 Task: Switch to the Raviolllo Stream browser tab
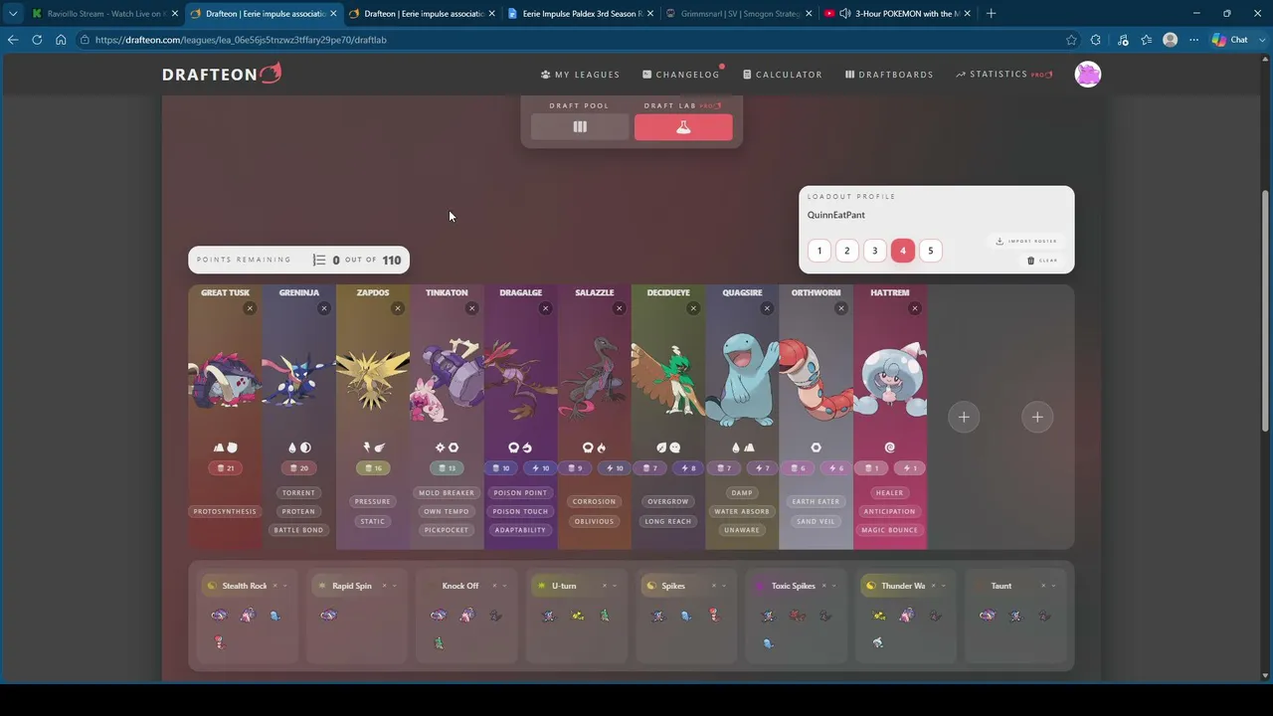click(104, 14)
